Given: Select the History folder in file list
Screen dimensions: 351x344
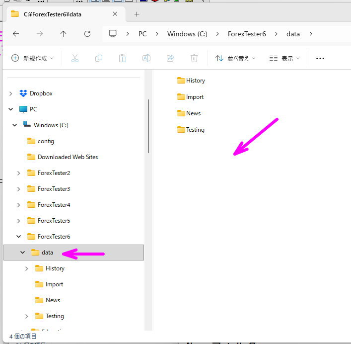Looking at the screenshot, I should (x=191, y=81).
